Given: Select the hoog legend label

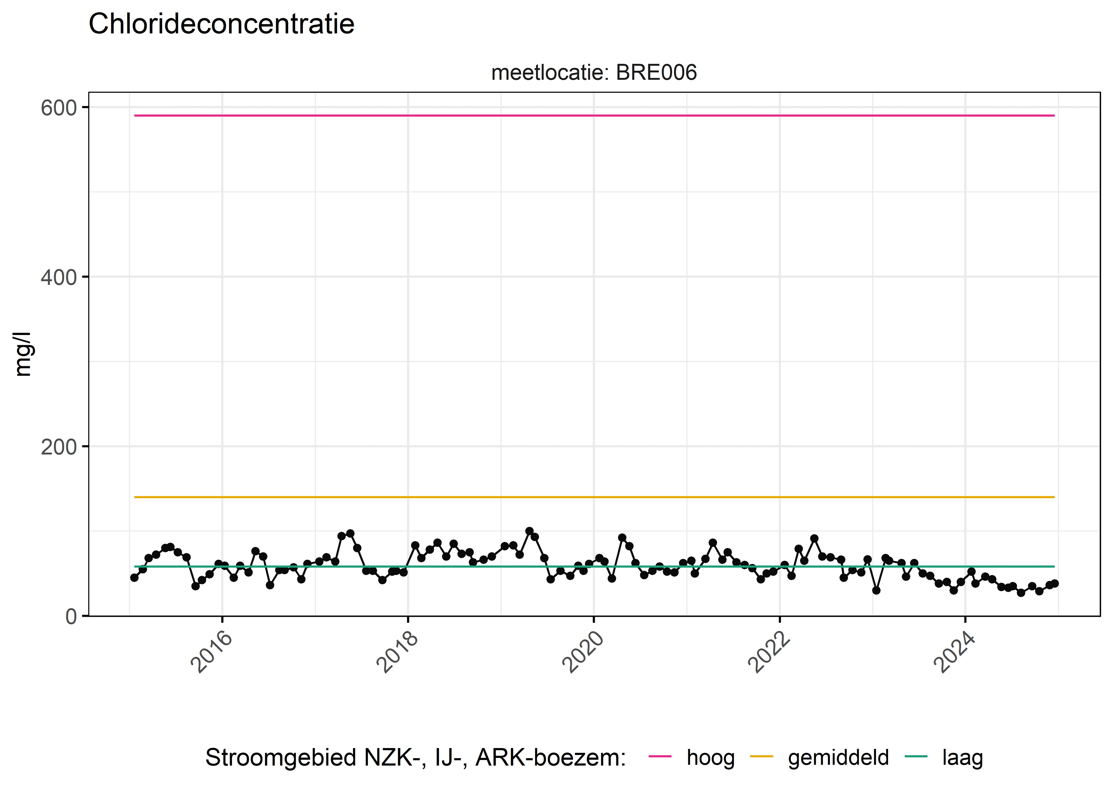Looking at the screenshot, I should tap(710, 758).
